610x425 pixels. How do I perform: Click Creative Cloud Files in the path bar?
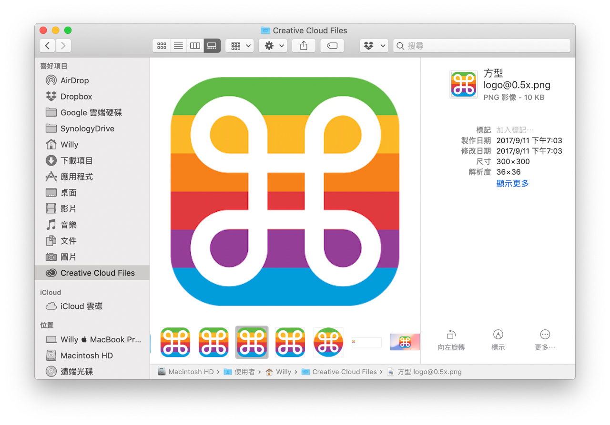tap(339, 372)
